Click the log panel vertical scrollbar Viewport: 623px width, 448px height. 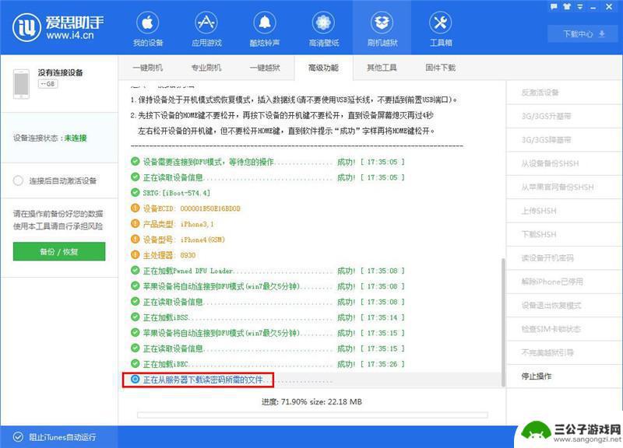(503, 322)
